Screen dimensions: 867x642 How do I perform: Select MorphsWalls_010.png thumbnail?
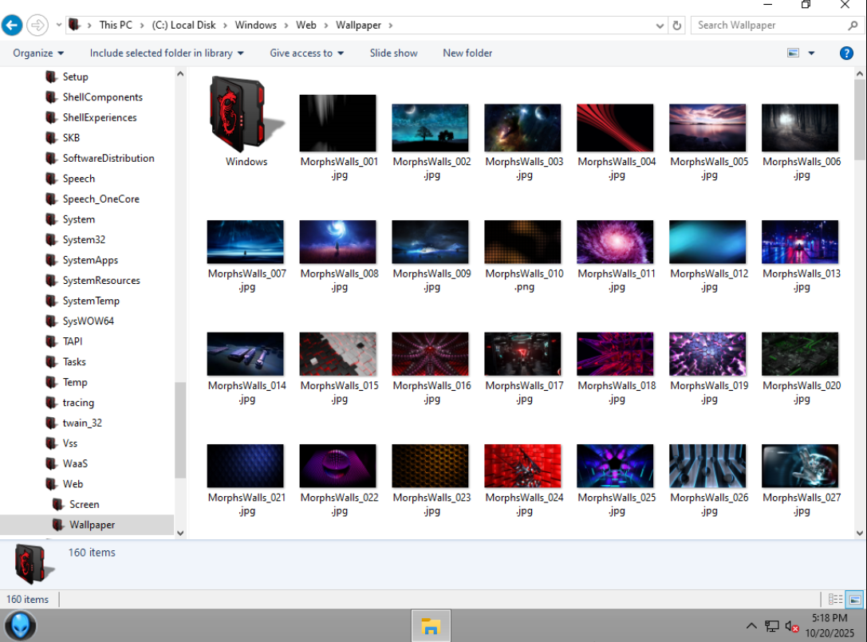pos(522,242)
